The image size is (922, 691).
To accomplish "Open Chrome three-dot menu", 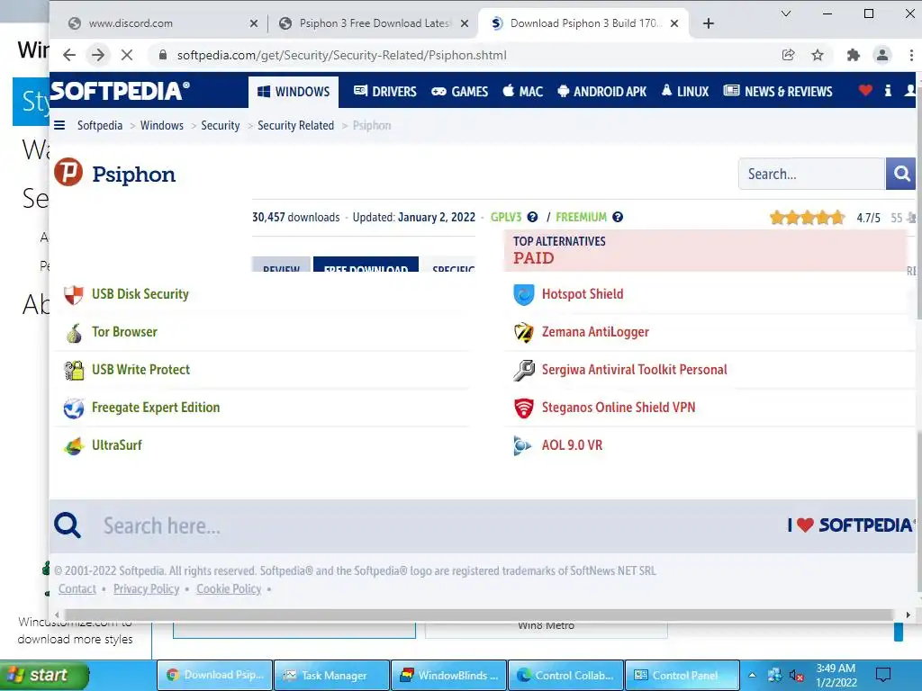I will [x=911, y=55].
